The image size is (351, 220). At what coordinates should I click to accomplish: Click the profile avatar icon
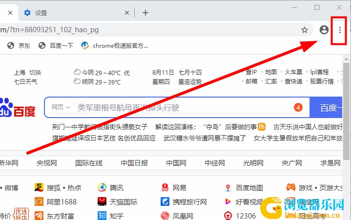pos(324,30)
